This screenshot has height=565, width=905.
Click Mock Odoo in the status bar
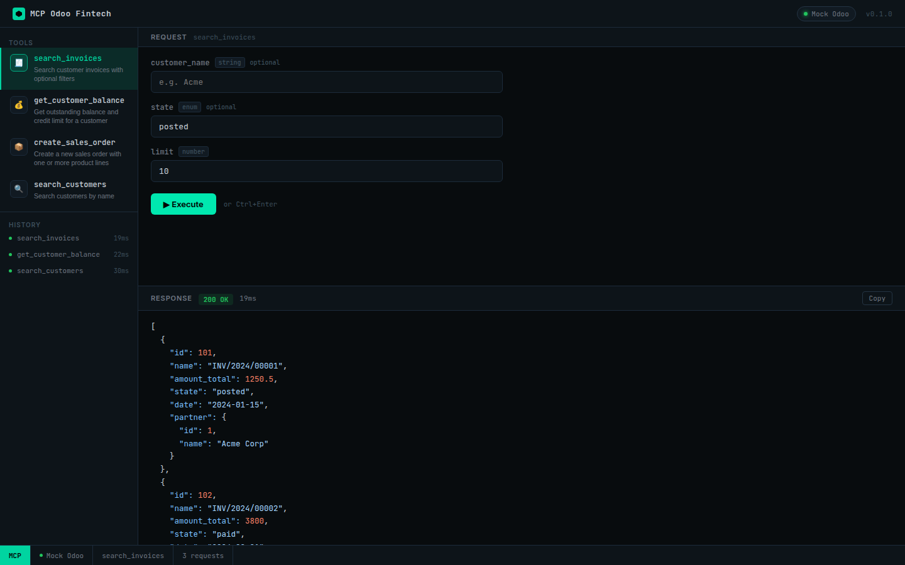[x=62, y=556]
